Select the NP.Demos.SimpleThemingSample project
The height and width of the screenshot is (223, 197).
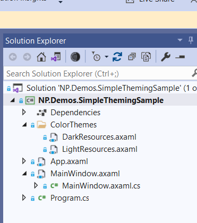point(101,100)
